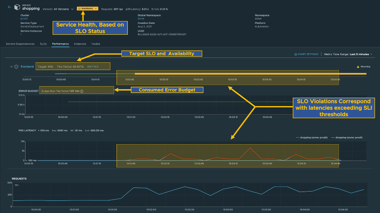Switch to the SLOs tab
The image size is (380, 213).
[x=43, y=44]
